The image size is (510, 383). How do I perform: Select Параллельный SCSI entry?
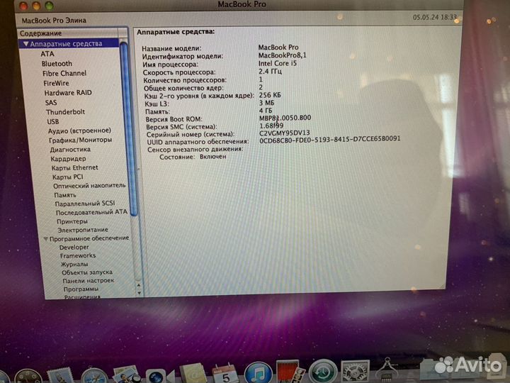[x=85, y=204]
